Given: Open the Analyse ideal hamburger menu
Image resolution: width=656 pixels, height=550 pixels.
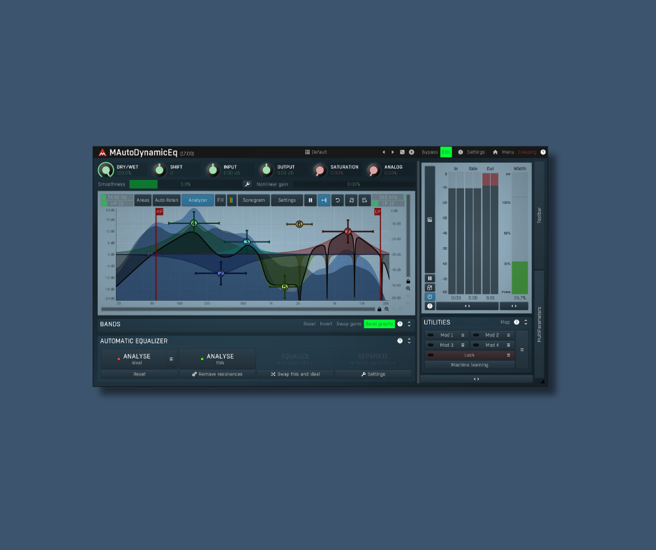Looking at the screenshot, I should (x=171, y=359).
